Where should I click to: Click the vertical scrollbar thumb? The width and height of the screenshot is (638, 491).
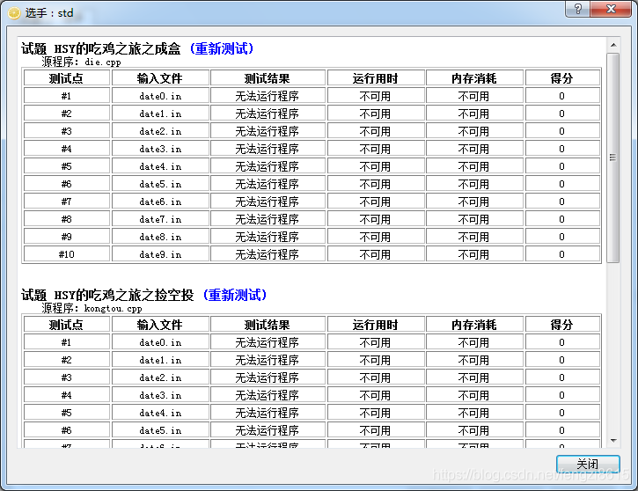point(613,157)
